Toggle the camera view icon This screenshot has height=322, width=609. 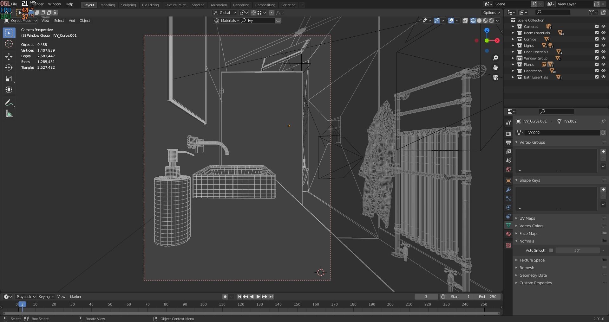click(495, 77)
